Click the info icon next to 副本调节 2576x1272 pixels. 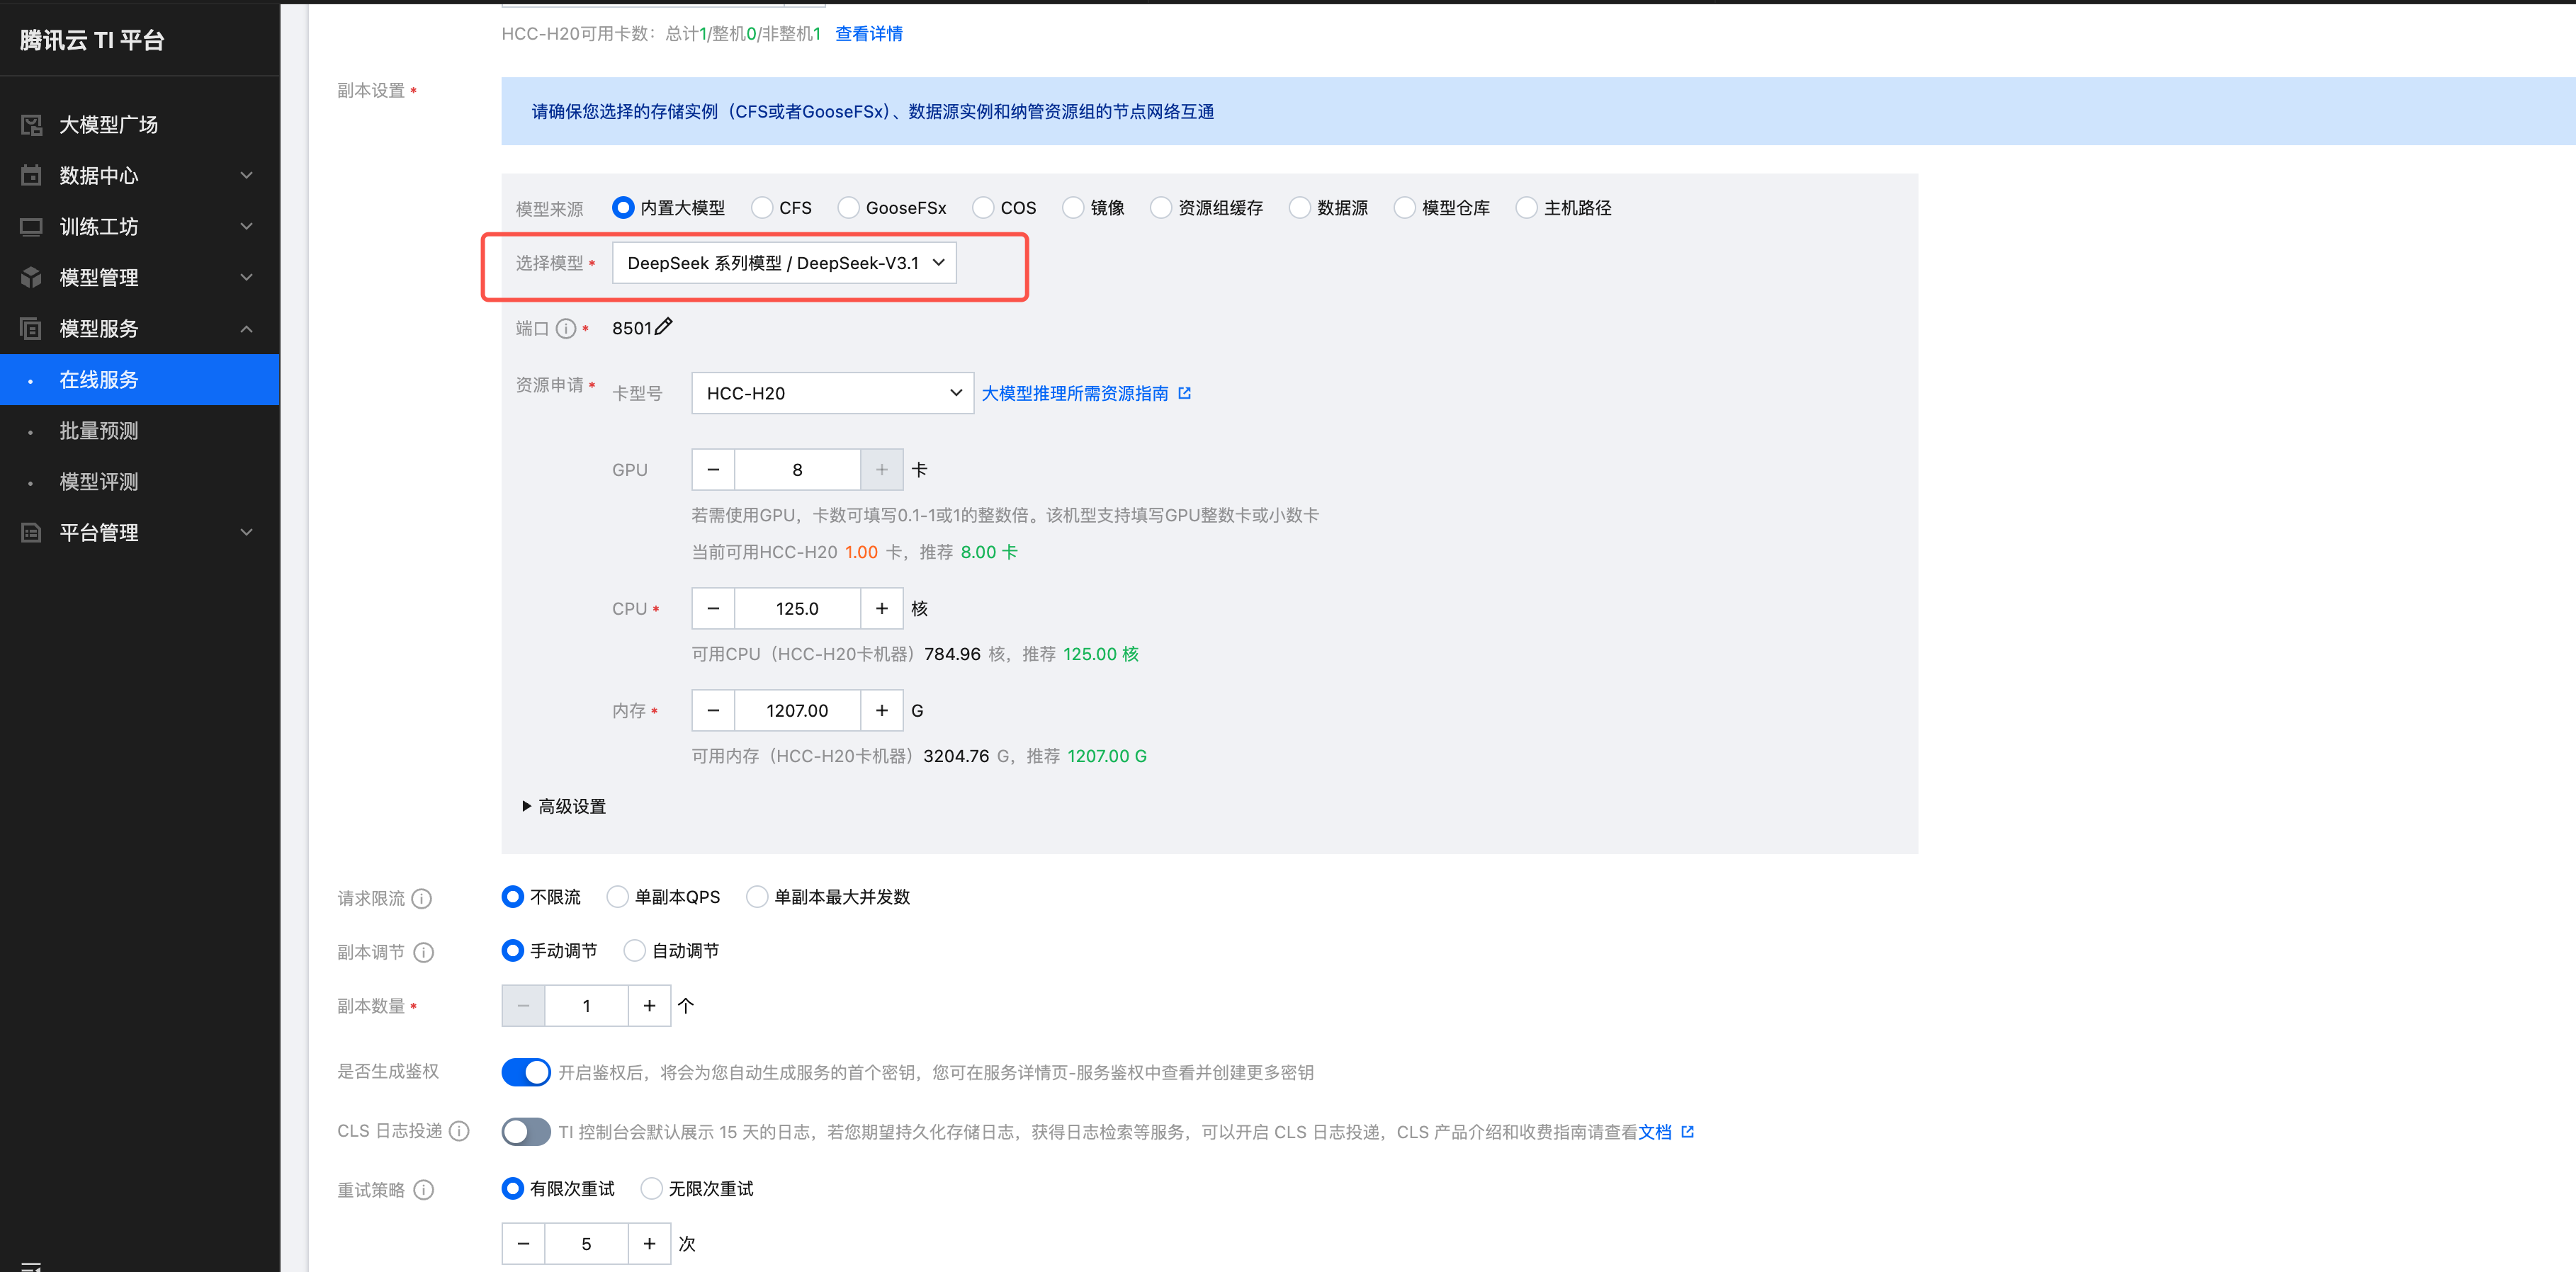(424, 952)
